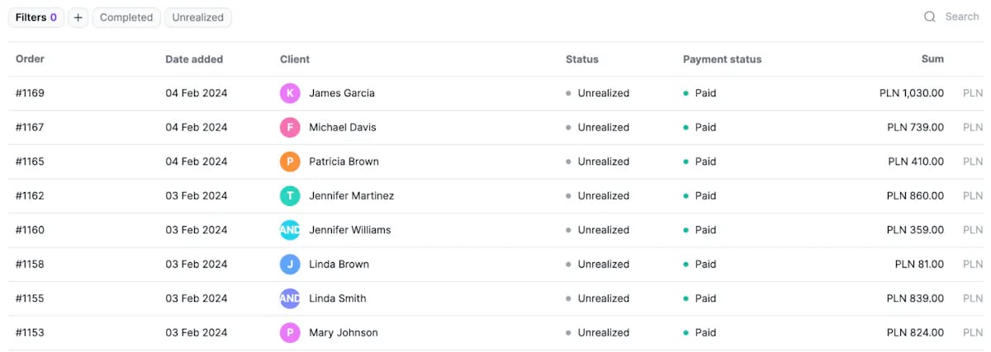This screenshot has height=352, width=991.
Task: Click Patricia Brown's orange P avatar
Action: click(x=290, y=162)
